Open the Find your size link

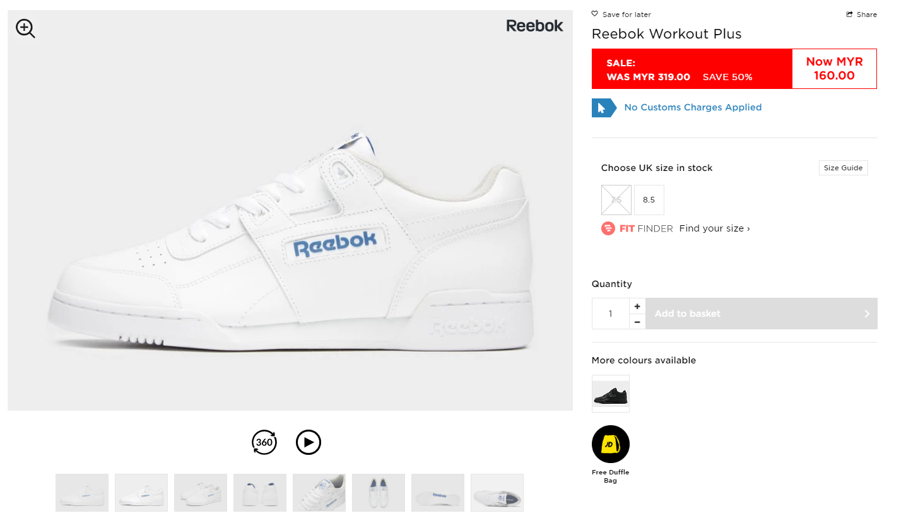coord(714,228)
